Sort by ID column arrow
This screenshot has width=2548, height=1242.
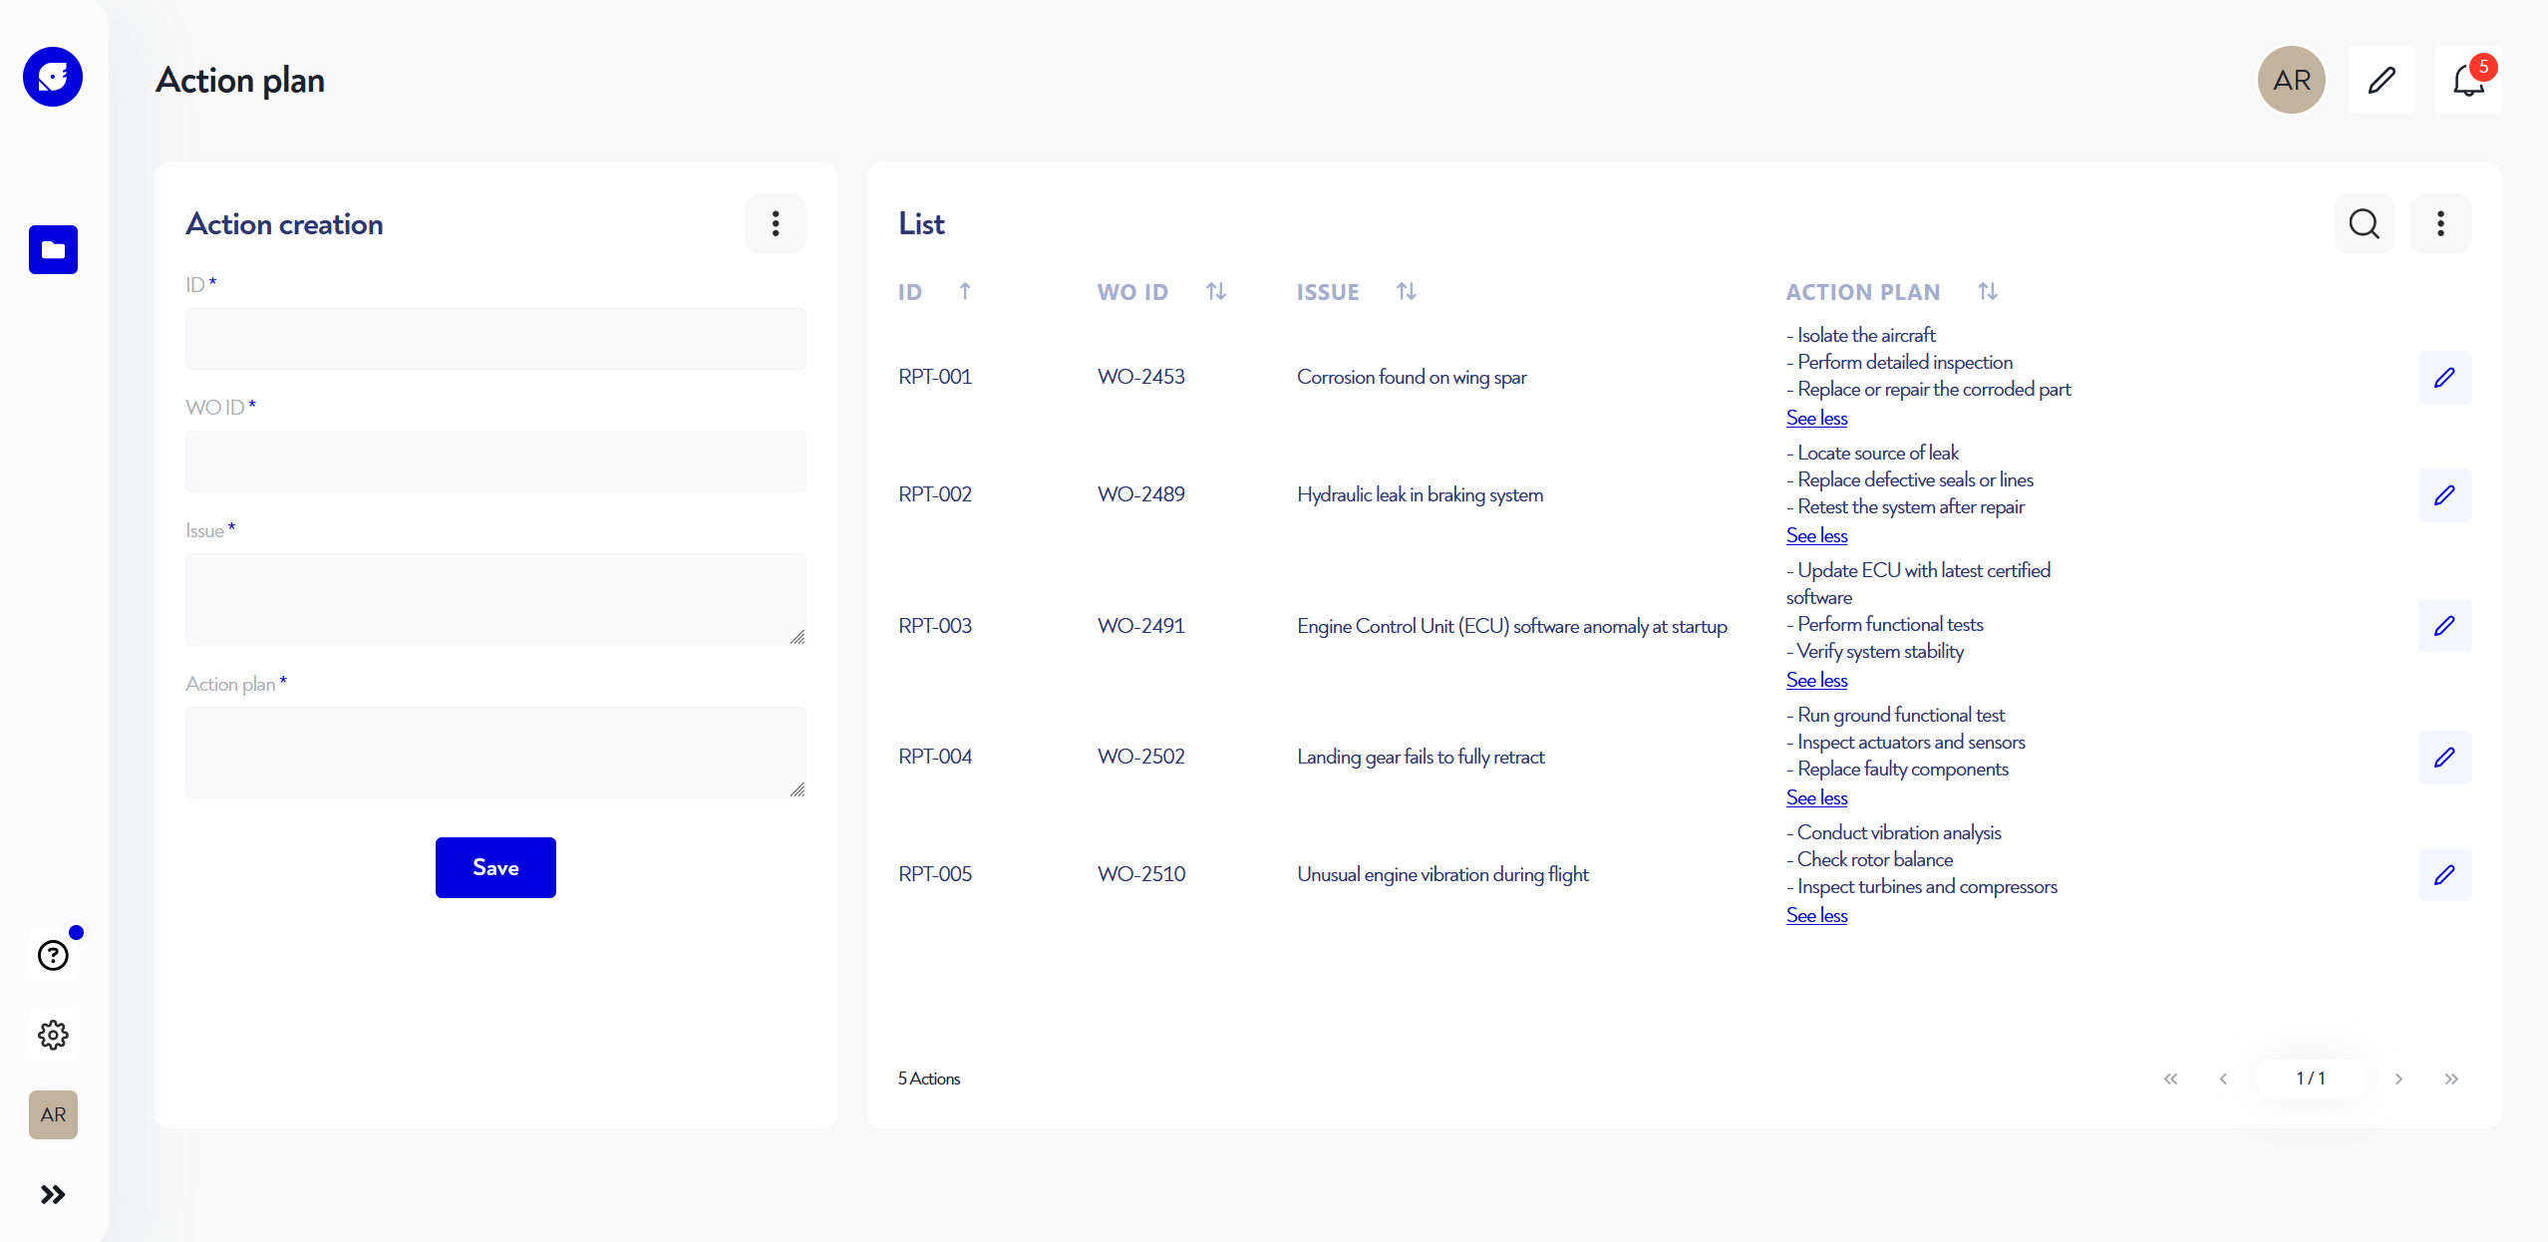(965, 291)
